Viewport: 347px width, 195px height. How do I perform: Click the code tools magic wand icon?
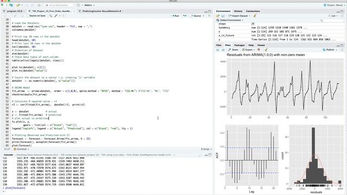click(56, 16)
